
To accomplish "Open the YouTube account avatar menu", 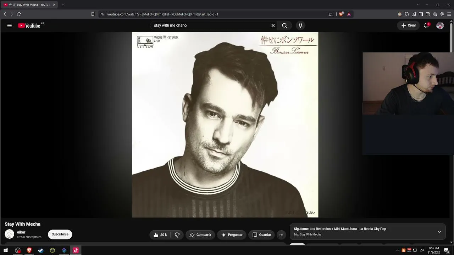I will (x=440, y=25).
